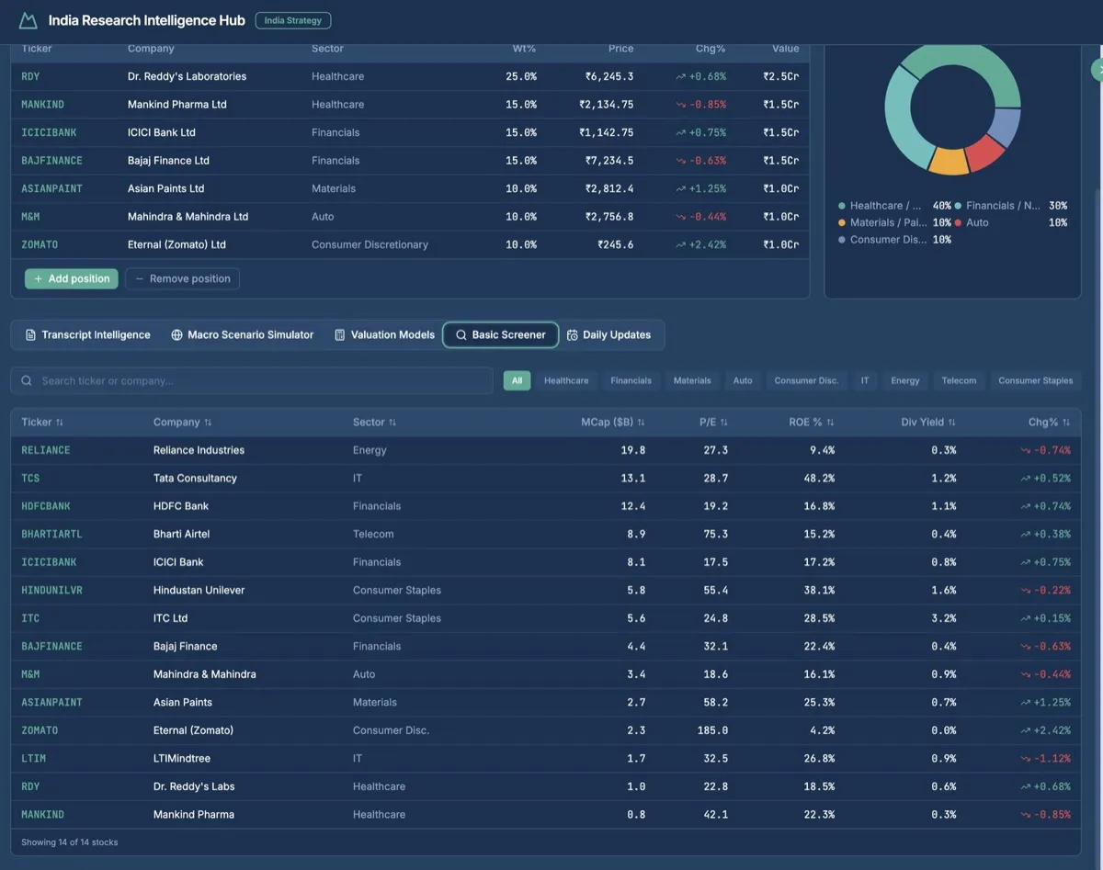Filter screener by Telecom
Viewport: 1103px width, 870px height.
tap(959, 380)
